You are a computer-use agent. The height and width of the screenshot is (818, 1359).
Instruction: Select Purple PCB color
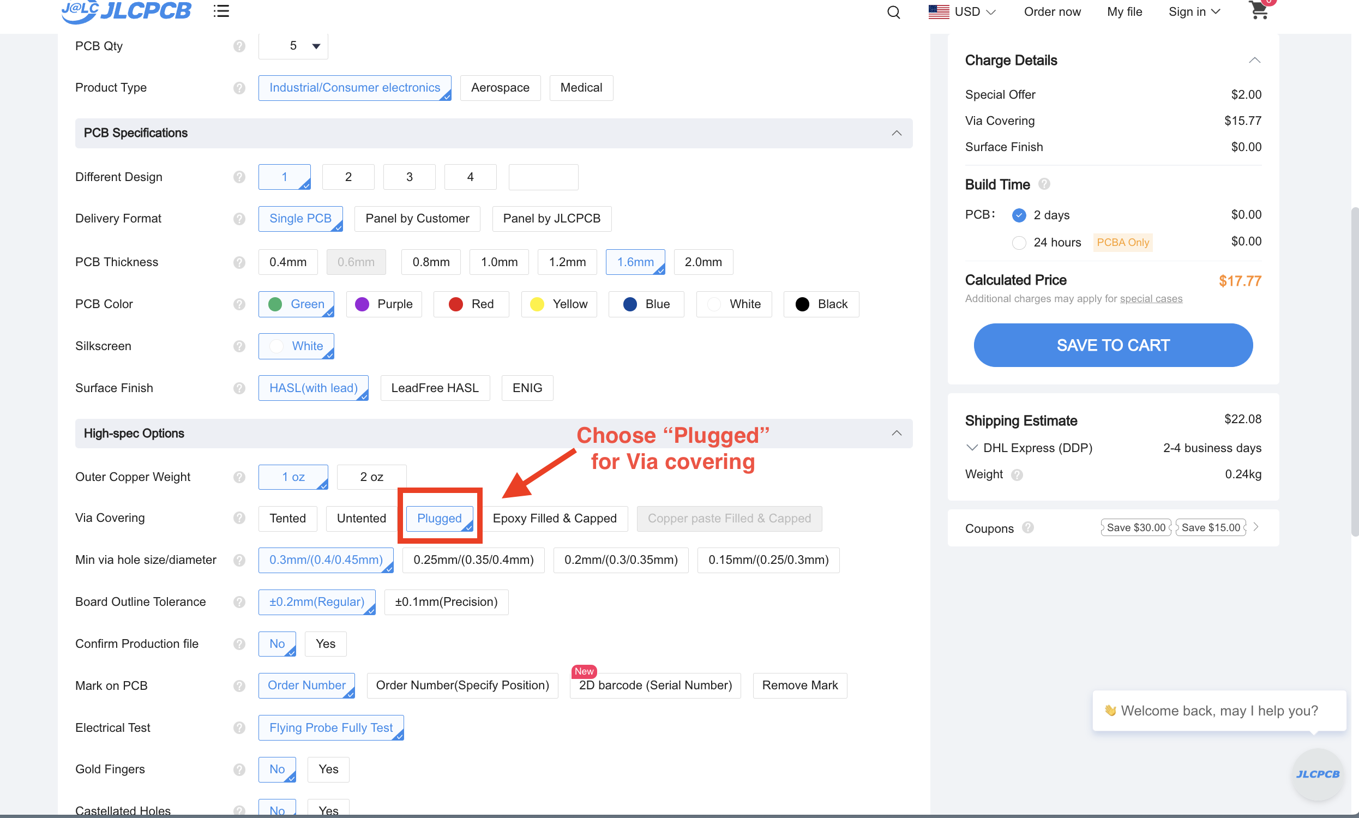pyautogui.click(x=384, y=304)
